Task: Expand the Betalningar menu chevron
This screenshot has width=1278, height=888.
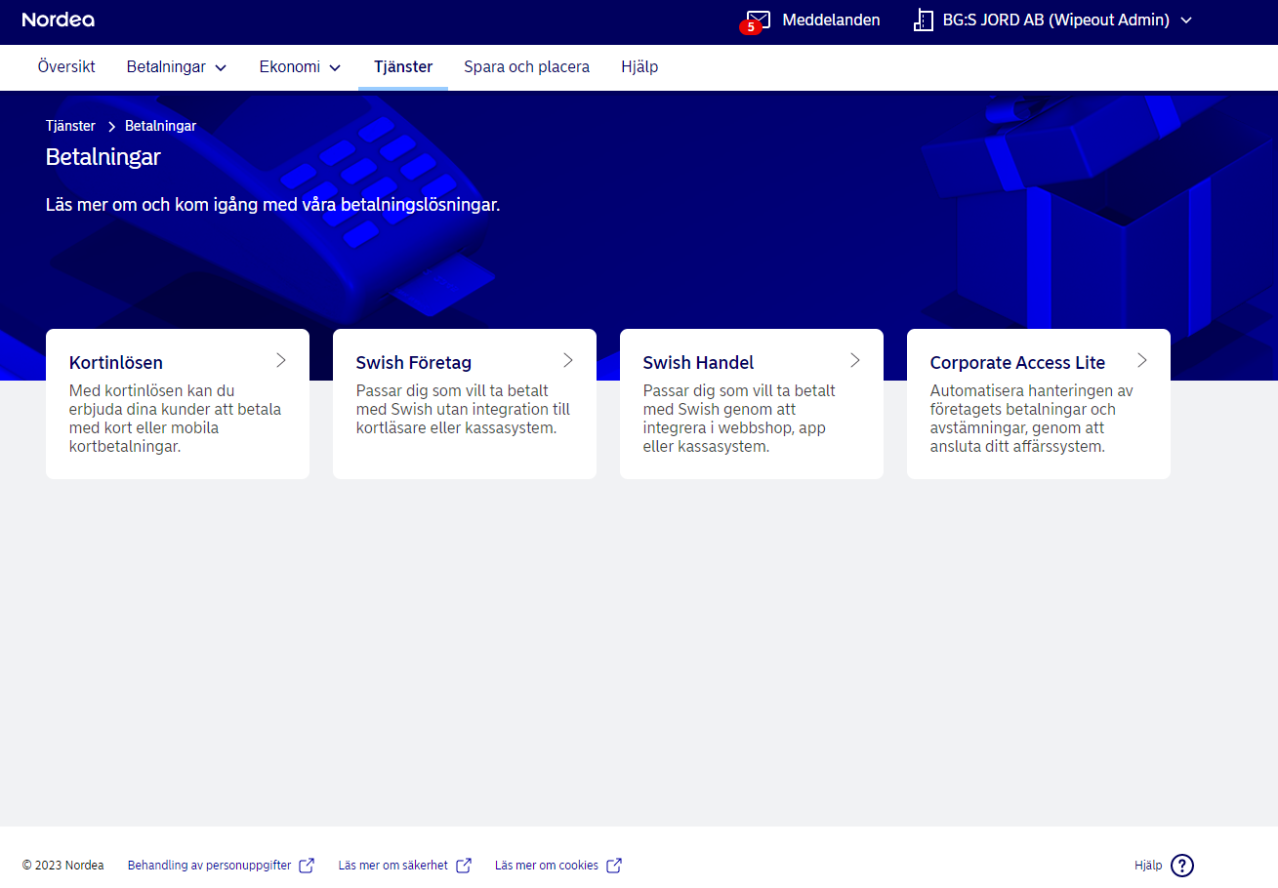Action: click(x=221, y=67)
